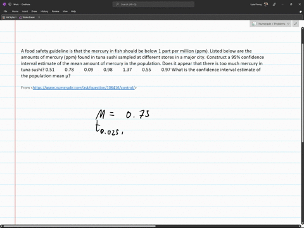Open the Ink Styles dropdown
The height and width of the screenshot is (228, 304).
(9, 17)
